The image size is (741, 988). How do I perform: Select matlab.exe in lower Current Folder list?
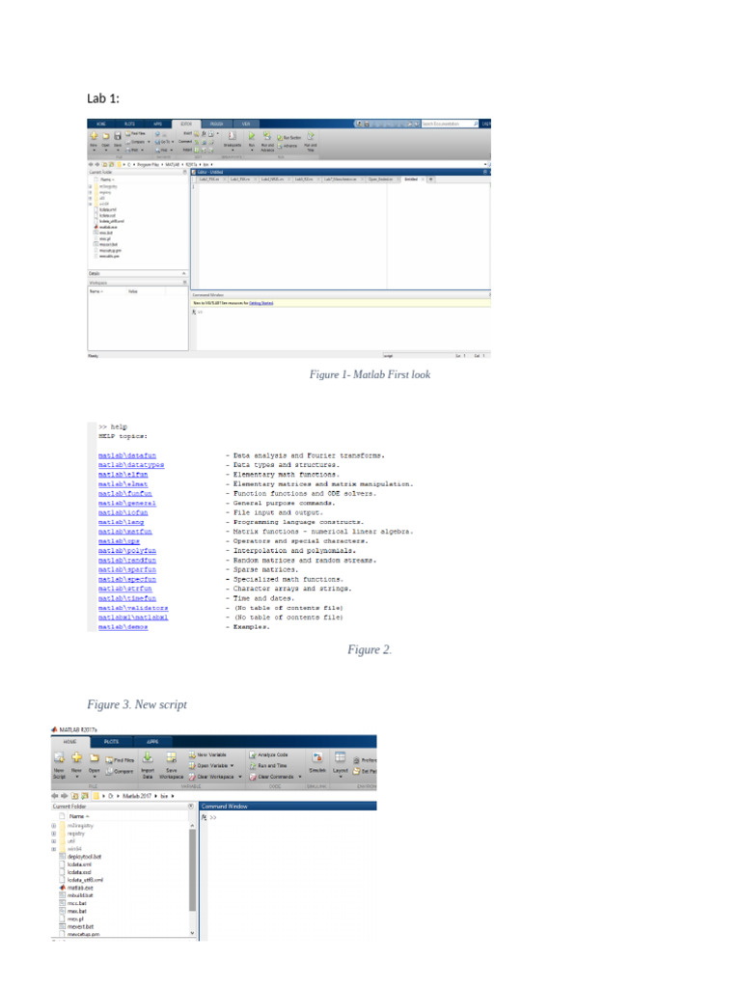(x=80, y=888)
